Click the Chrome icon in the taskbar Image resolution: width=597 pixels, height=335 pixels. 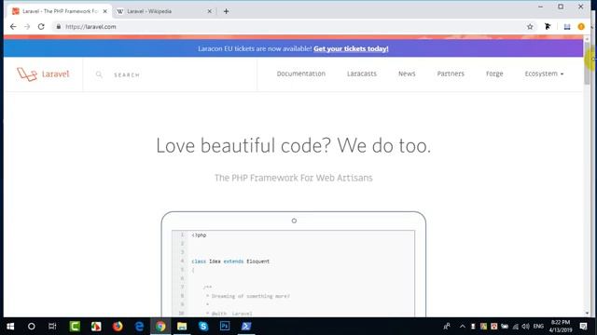tap(160, 327)
